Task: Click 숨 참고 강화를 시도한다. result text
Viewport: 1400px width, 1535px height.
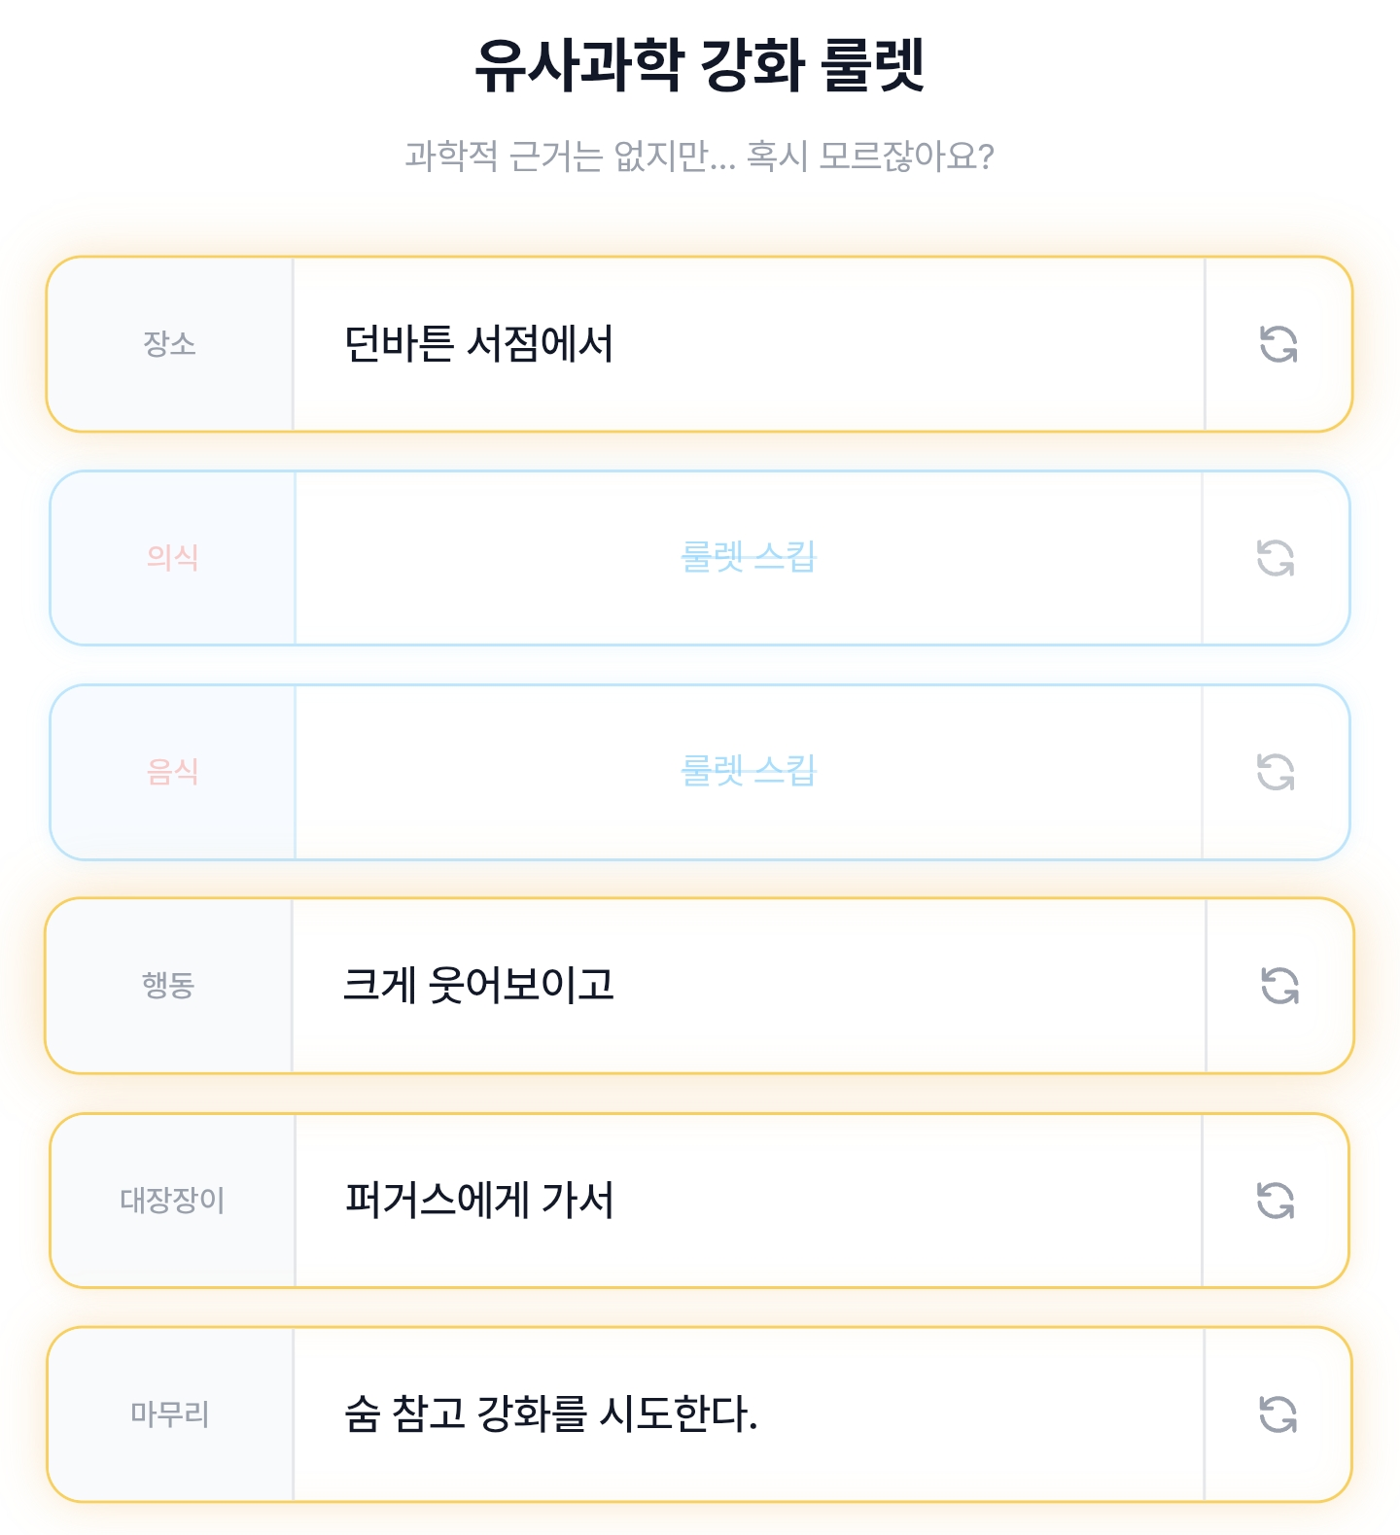Action: point(550,1414)
